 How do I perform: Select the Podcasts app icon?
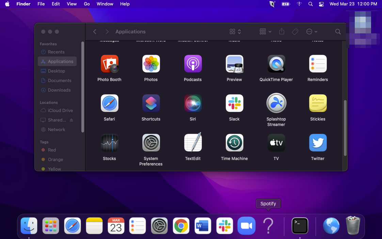click(x=193, y=64)
